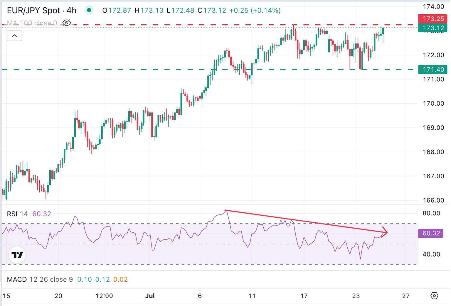Click the TradingView watermark logo
This screenshot has width=451, height=306.
(17, 255)
